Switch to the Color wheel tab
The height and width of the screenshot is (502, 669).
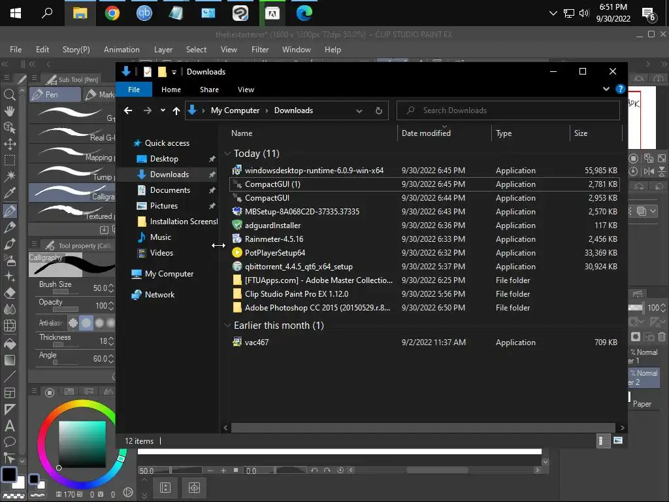click(x=50, y=392)
